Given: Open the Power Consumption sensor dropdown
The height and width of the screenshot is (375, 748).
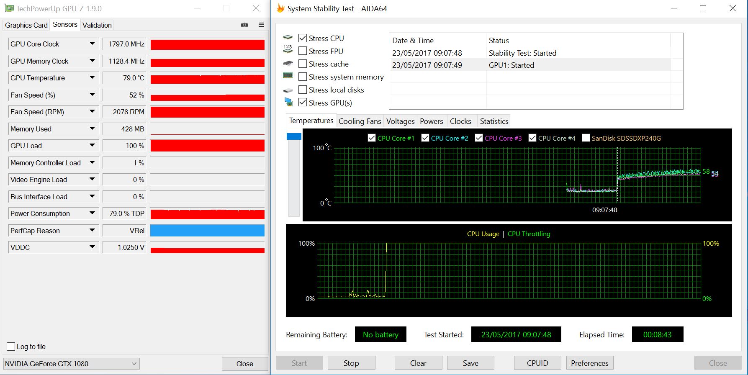Looking at the screenshot, I should pyautogui.click(x=92, y=213).
